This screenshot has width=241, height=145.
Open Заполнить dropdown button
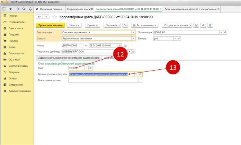coord(112,25)
